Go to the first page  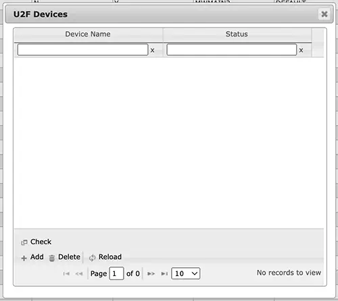point(66,273)
